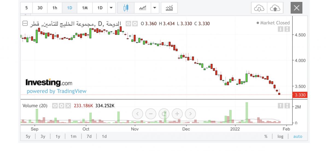Click the 3.500 price axis label
328x151 pixels.
tap(300, 86)
